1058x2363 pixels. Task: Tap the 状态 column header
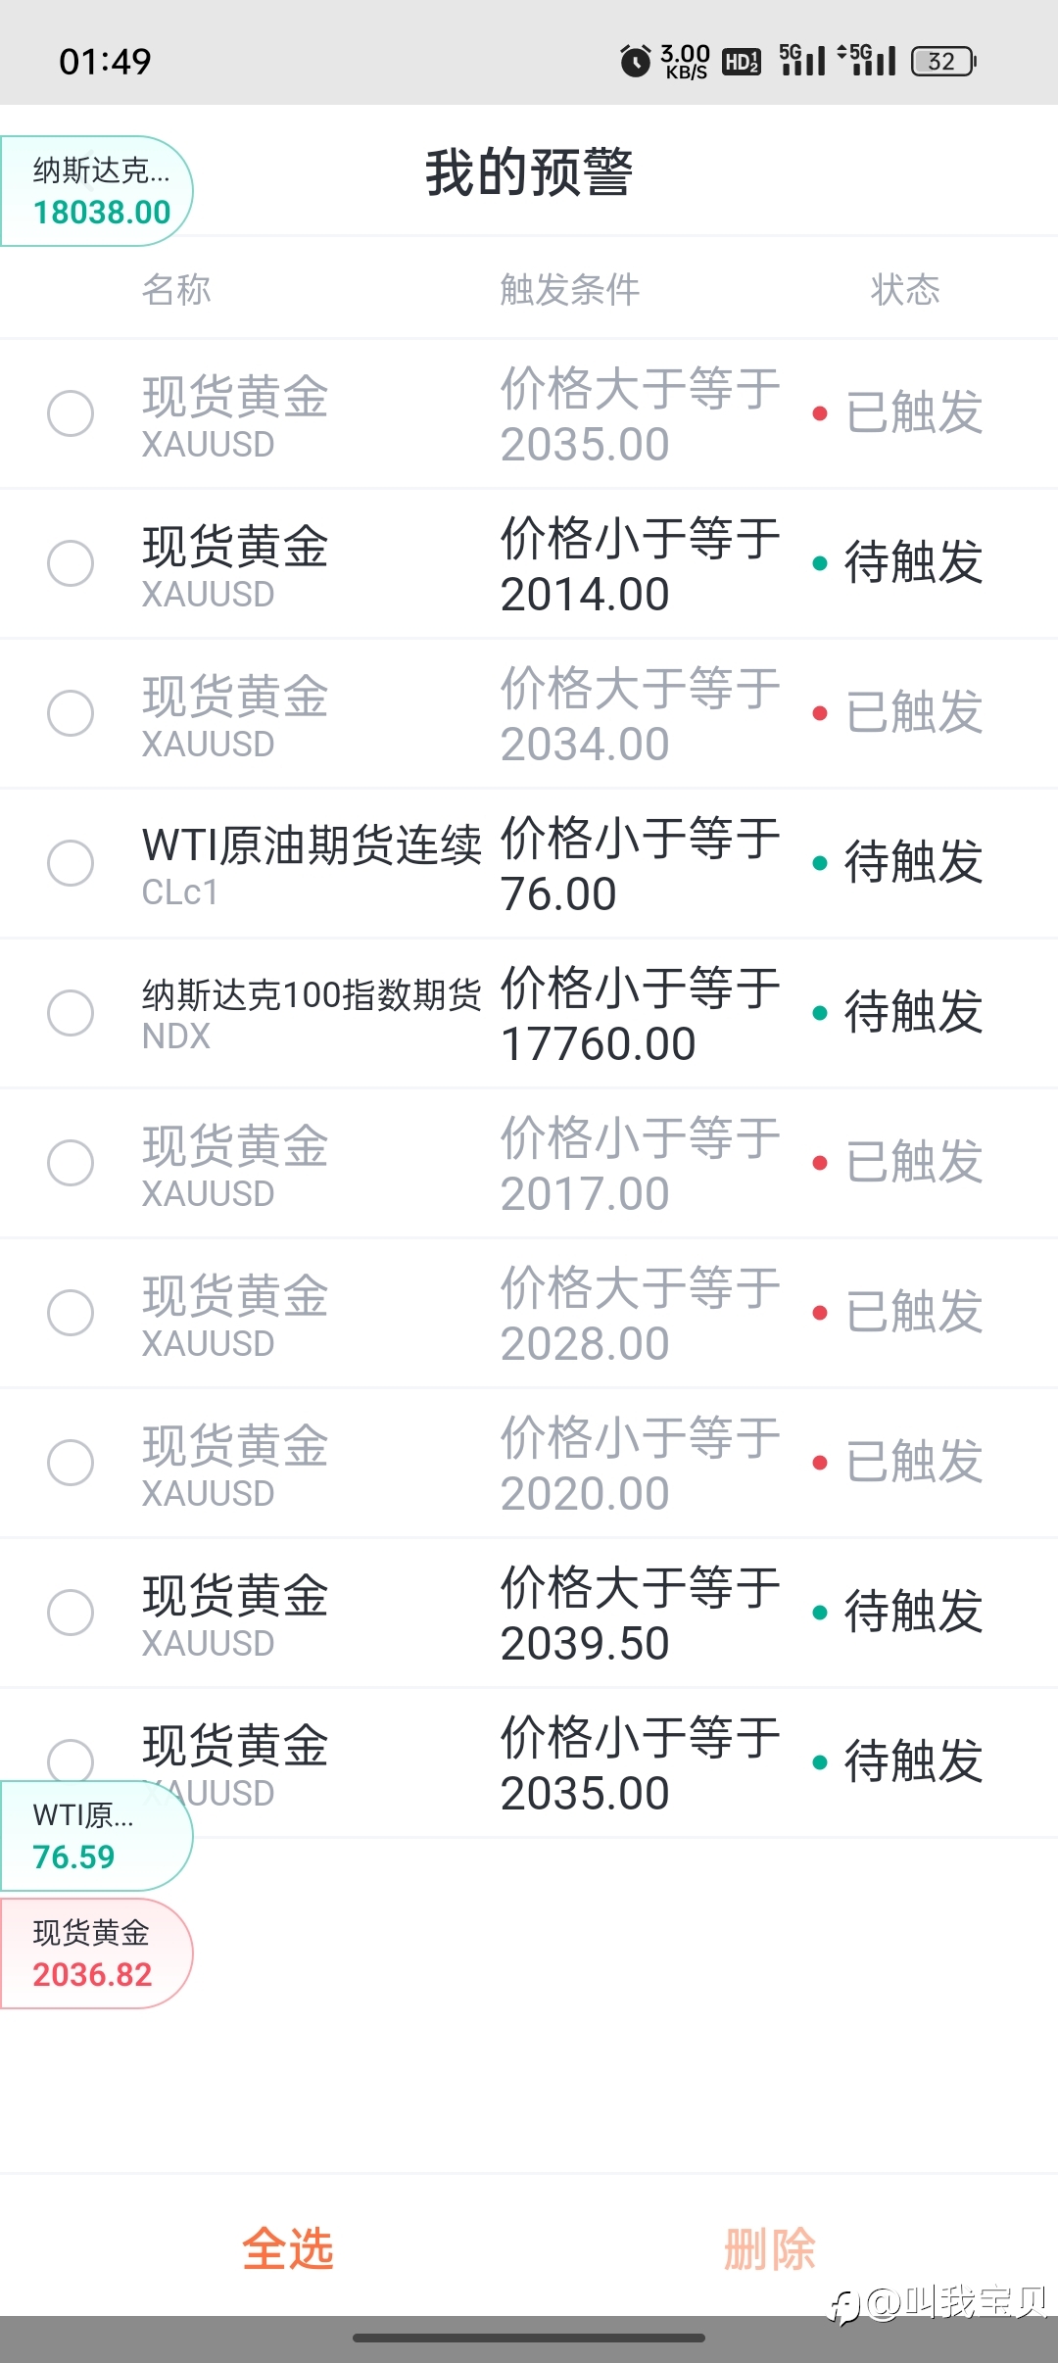[x=905, y=290]
